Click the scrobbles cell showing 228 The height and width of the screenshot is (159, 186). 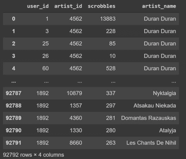(x=111, y=31)
